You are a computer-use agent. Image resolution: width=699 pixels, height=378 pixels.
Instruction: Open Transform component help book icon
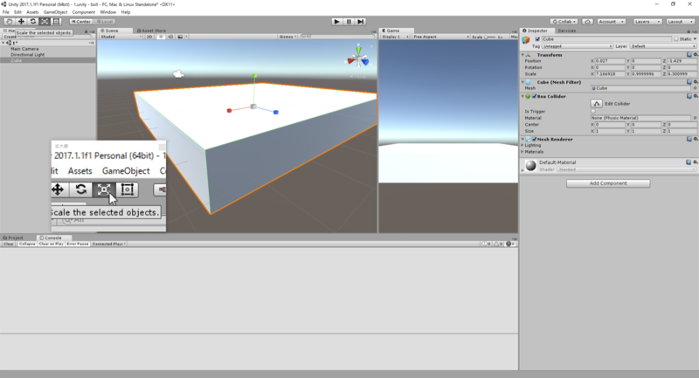pyautogui.click(x=689, y=55)
